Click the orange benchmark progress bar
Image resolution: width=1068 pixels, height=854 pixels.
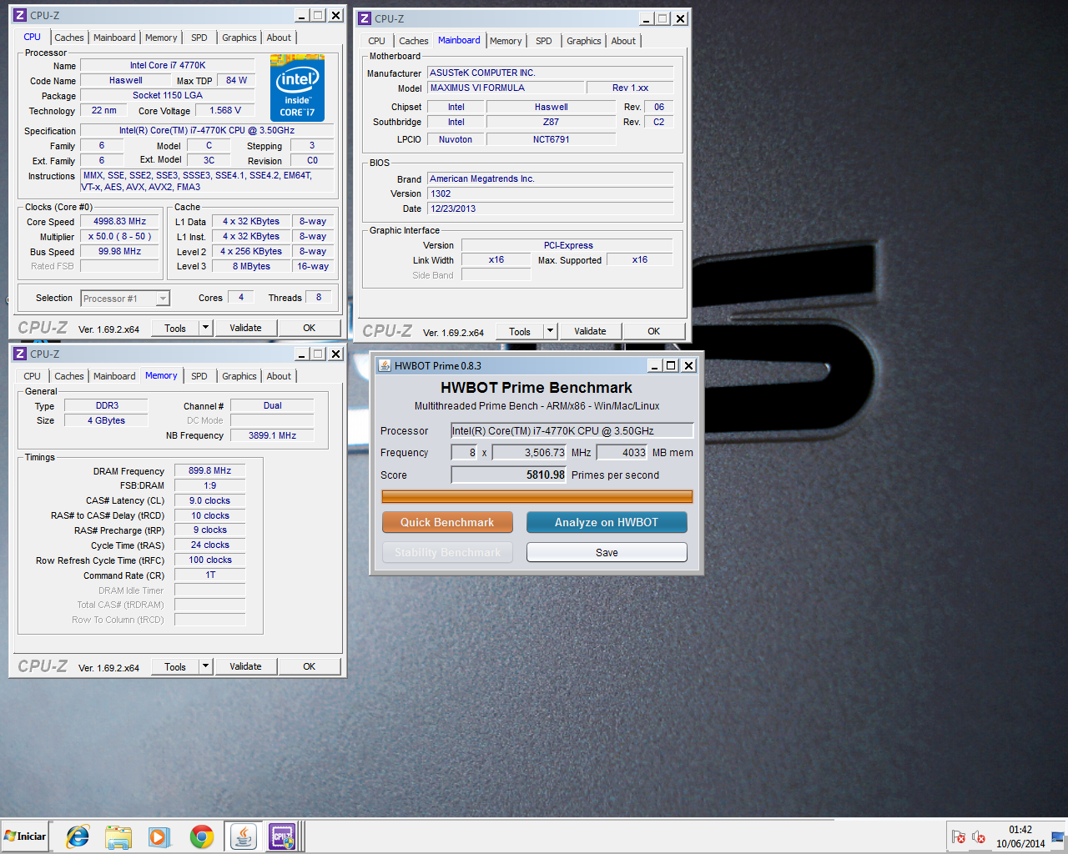coord(537,497)
